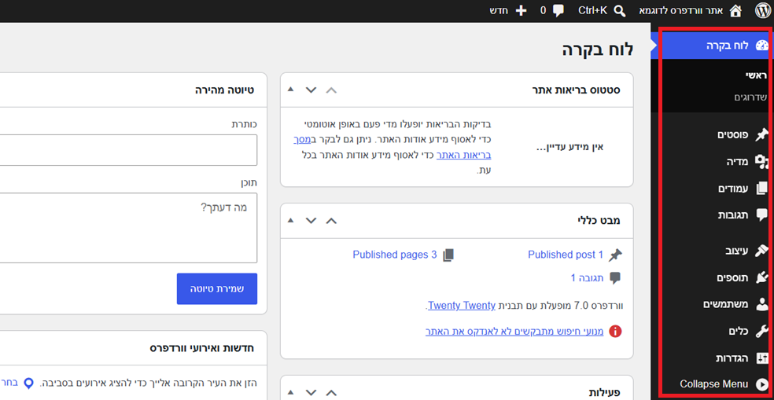Click the חדש new content item

click(x=499, y=11)
